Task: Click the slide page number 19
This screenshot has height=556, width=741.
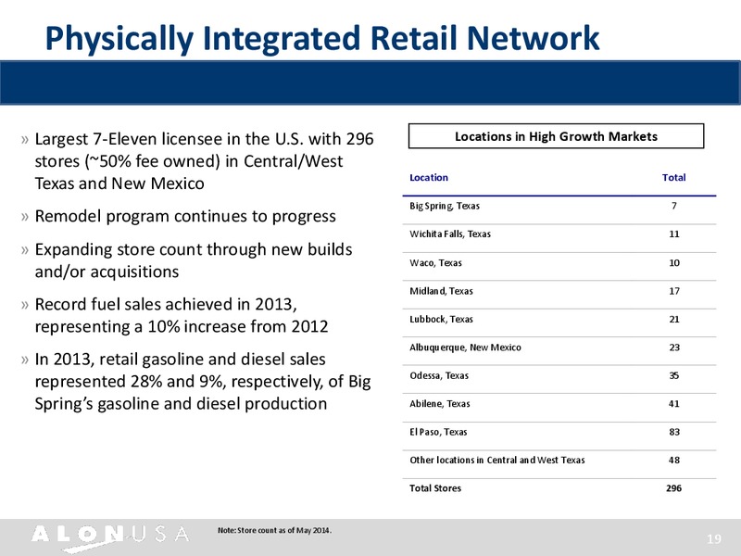Action: pyautogui.click(x=714, y=539)
